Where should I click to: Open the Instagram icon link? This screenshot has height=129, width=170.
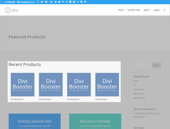[70, 2]
